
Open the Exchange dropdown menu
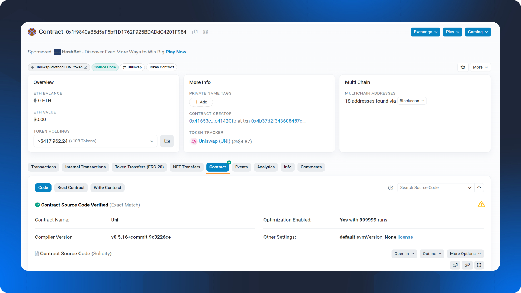tap(425, 32)
